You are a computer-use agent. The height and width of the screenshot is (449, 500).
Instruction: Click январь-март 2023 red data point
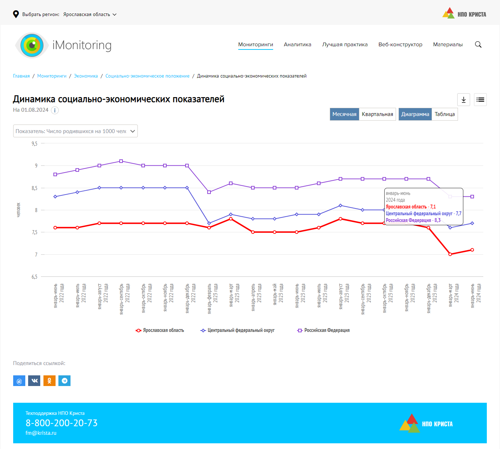(x=231, y=219)
